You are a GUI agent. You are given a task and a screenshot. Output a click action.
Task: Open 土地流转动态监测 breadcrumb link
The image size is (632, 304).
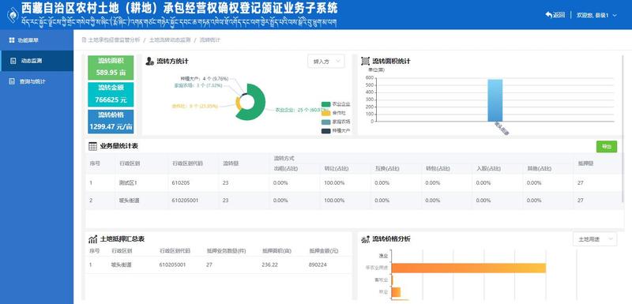[169, 40]
